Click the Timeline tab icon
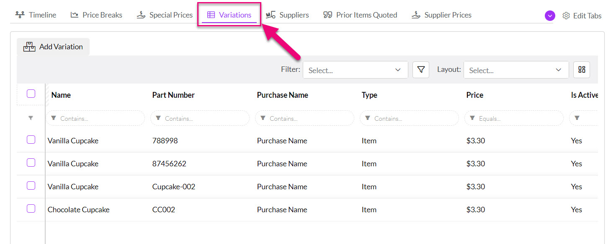The width and height of the screenshot is (616, 244). pos(20,15)
